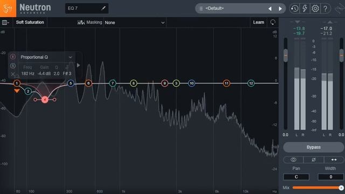Open the panel layout columns dropdown

click(5, 23)
